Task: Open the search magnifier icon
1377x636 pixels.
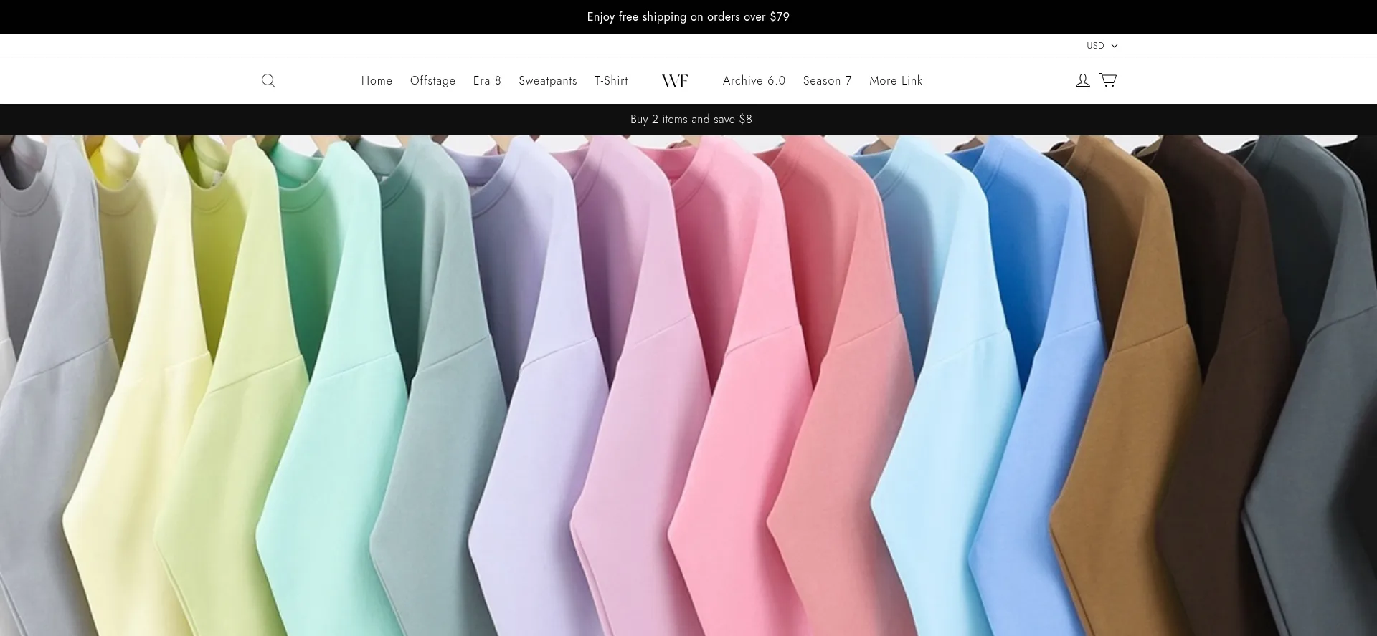Action: tap(268, 81)
